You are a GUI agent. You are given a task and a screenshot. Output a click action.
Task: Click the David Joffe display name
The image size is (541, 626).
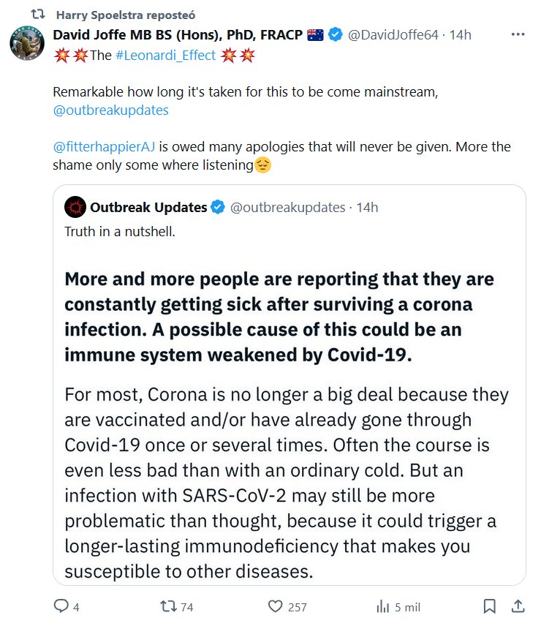[178, 35]
